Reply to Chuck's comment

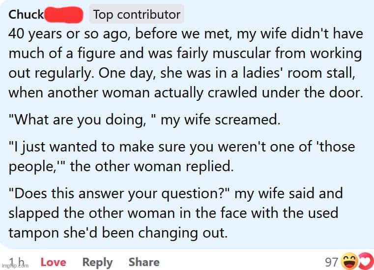(97, 262)
